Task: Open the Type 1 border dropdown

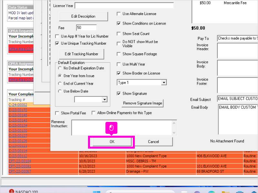Action: tap(164, 83)
